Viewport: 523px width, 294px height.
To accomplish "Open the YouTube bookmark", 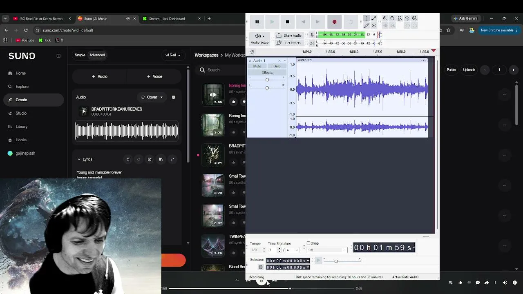I will point(25,40).
